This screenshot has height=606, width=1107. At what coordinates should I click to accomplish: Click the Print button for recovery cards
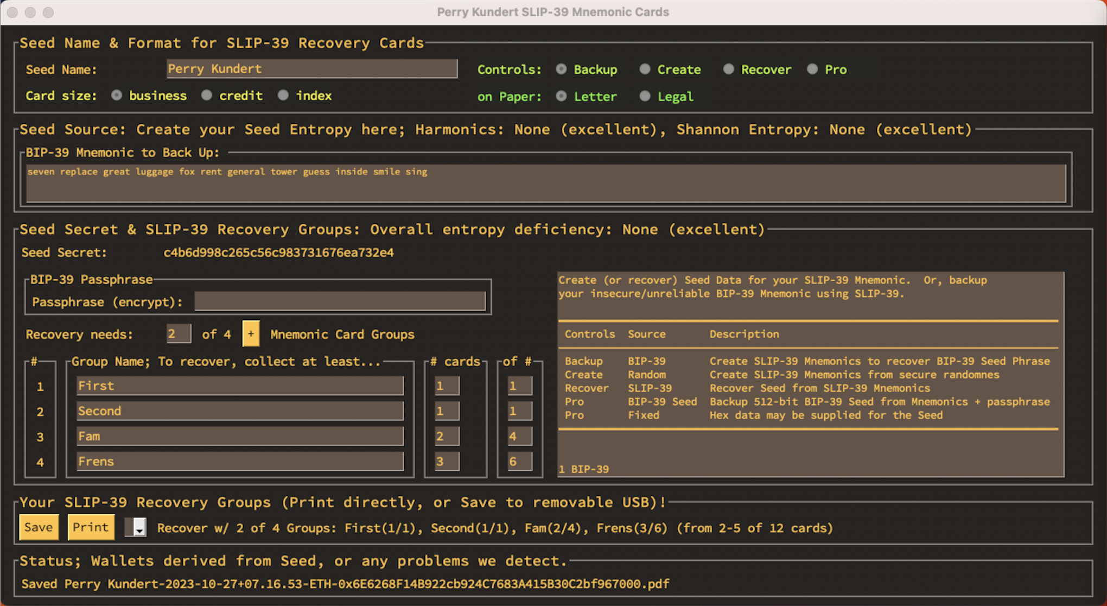click(88, 527)
